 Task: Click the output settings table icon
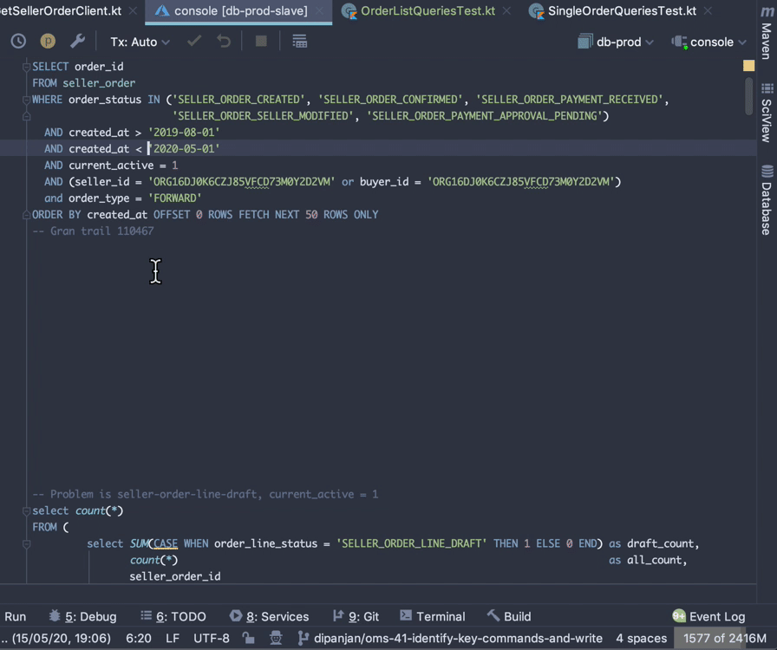(299, 41)
